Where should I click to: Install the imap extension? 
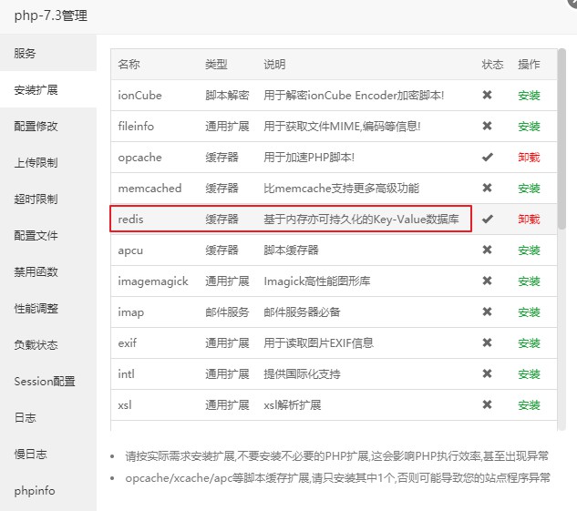529,312
